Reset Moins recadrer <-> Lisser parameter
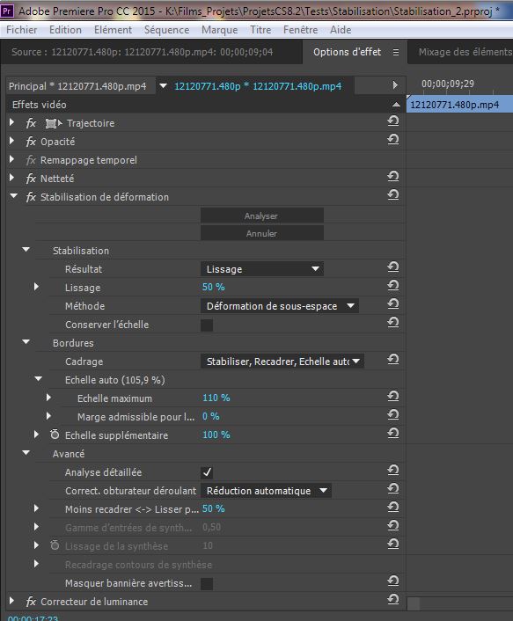Viewport: 513px width, 621px height. [393, 507]
